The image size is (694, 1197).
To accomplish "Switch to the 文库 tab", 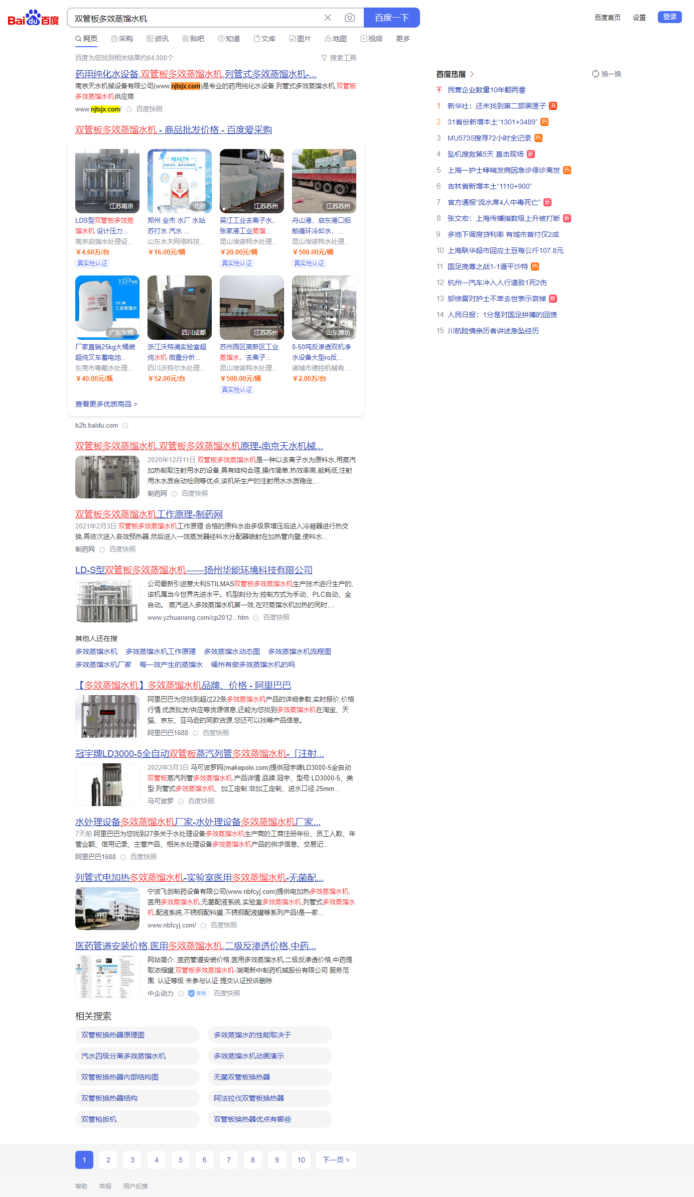I will [264, 39].
